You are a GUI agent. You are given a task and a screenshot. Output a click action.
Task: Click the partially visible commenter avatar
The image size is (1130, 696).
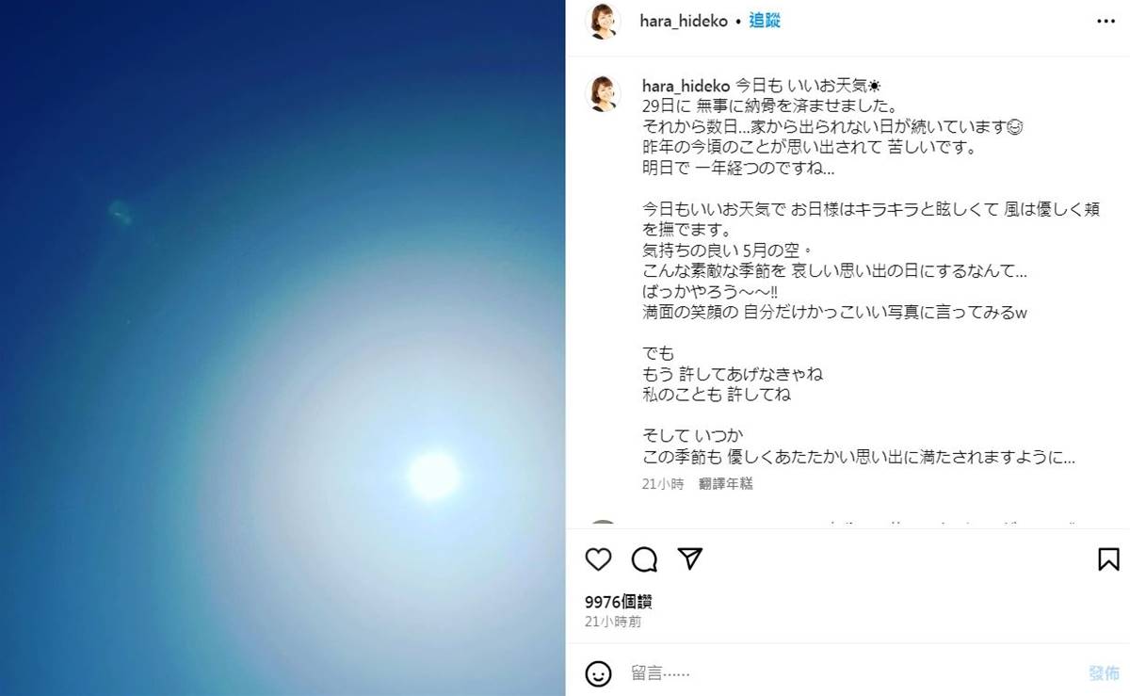click(603, 524)
